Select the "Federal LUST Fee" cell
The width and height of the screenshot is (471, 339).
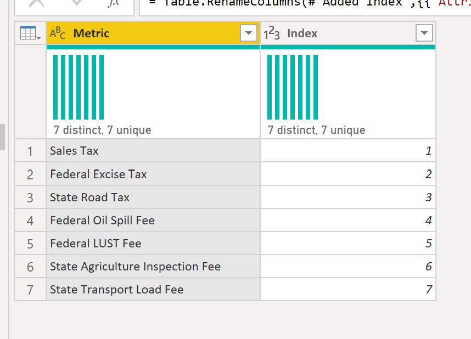click(x=153, y=243)
